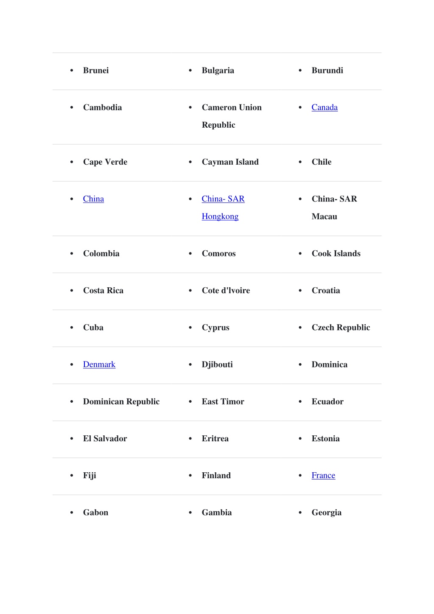Click the Dominican Republic entry
Screen dimensions: 434x614
pos(121,402)
